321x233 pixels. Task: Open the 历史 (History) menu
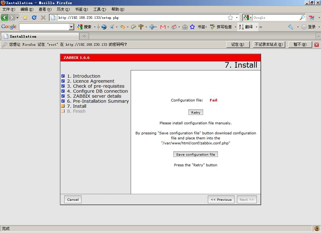(x=63, y=9)
